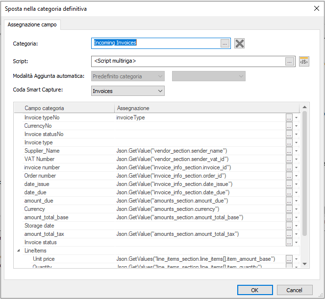Open the ellipsis button for VAT Number row

[x=289, y=159]
